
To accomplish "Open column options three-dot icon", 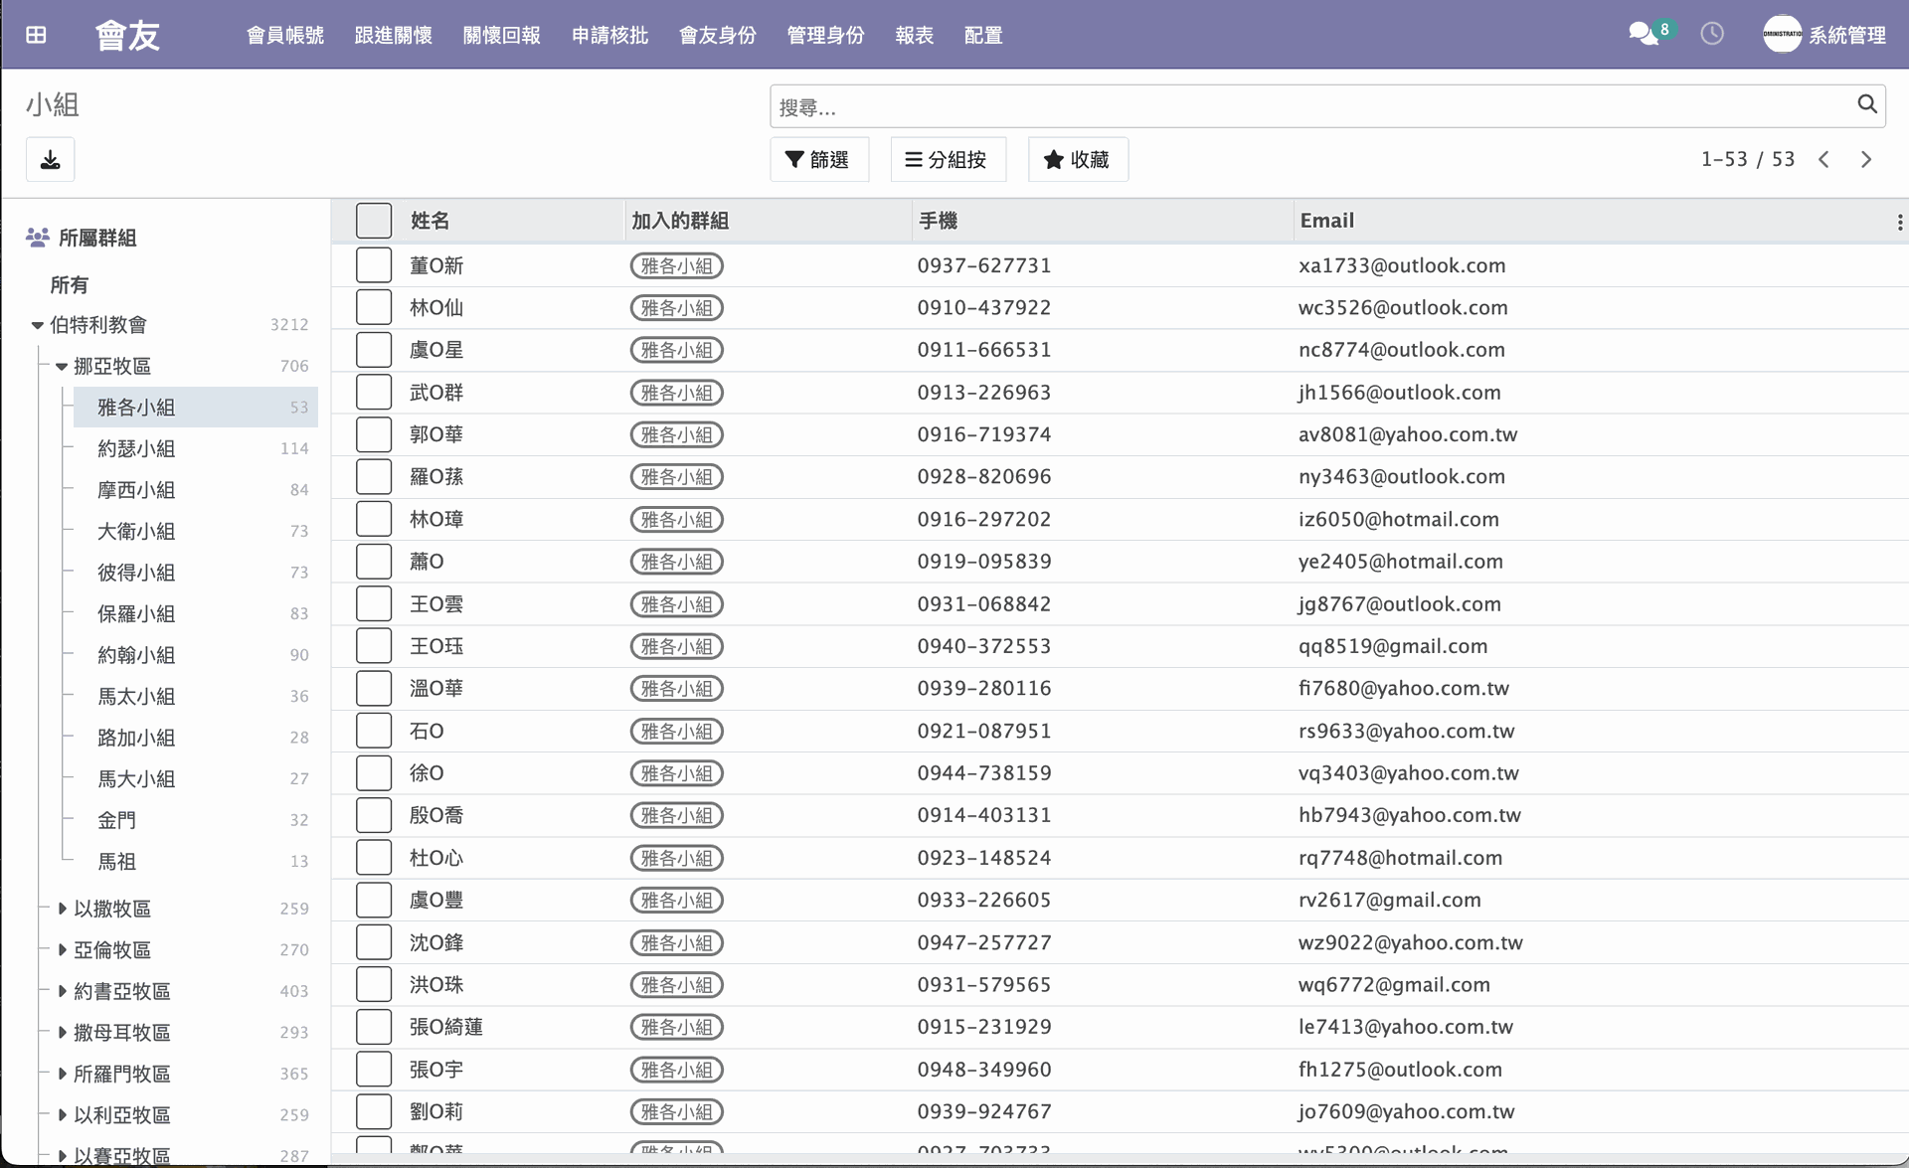I will 1899,222.
